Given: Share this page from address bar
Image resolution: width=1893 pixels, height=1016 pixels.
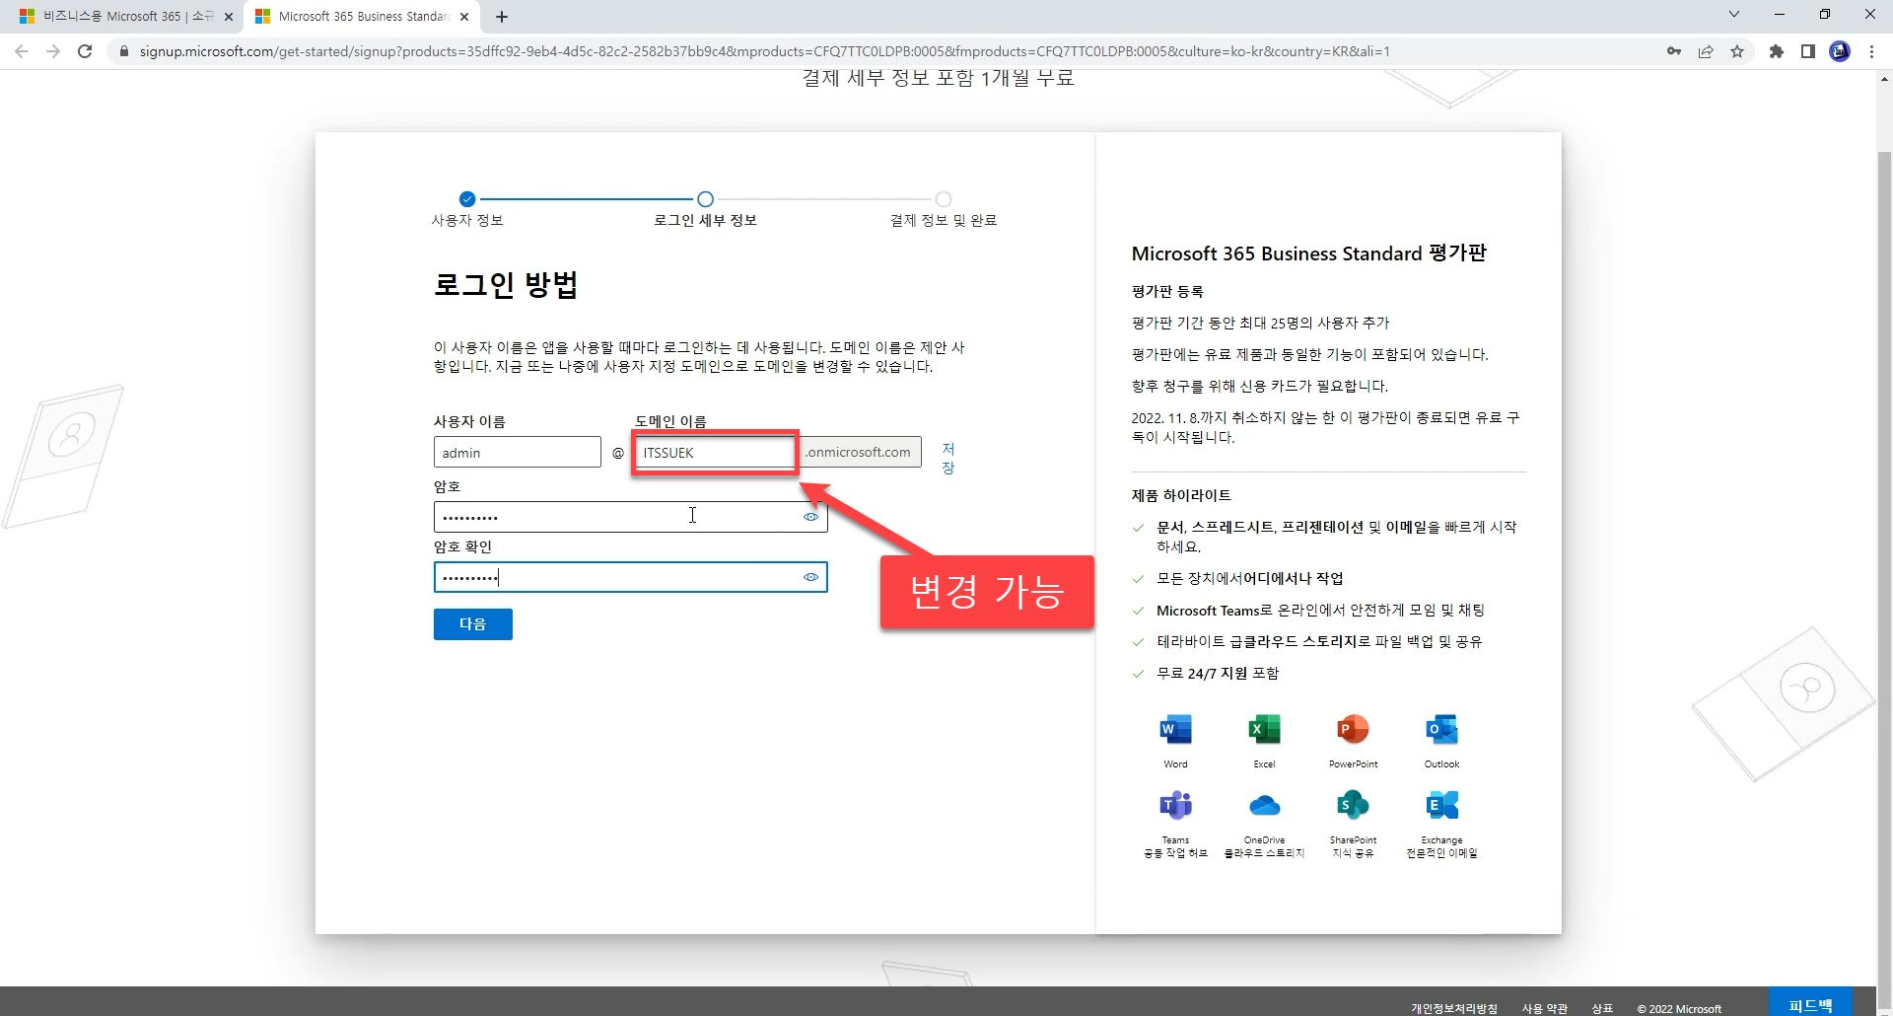Looking at the screenshot, I should pyautogui.click(x=1706, y=51).
